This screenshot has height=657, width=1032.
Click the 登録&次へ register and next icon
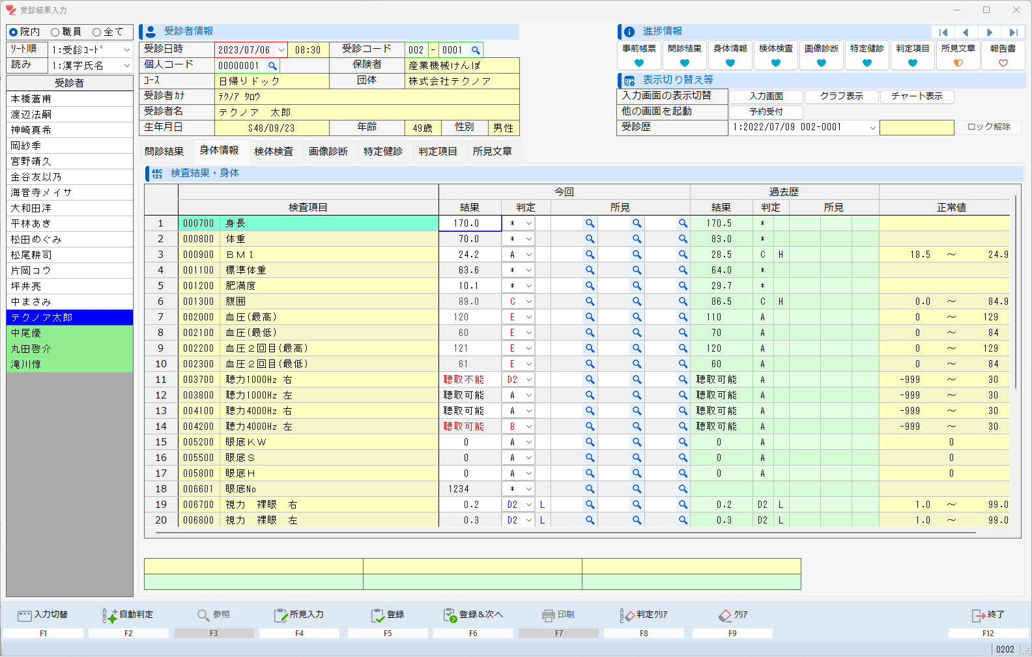pyautogui.click(x=450, y=615)
